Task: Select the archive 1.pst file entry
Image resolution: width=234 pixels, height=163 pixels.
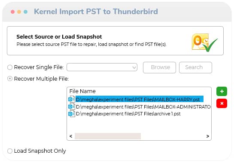Action: 128,114
